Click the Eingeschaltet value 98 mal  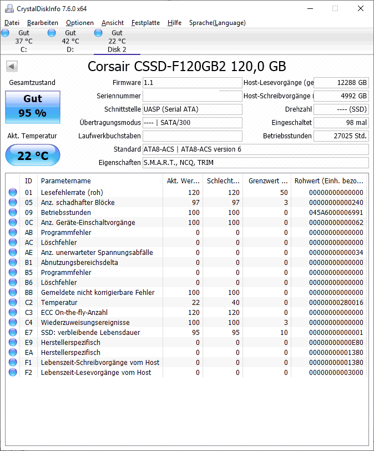tap(341, 123)
